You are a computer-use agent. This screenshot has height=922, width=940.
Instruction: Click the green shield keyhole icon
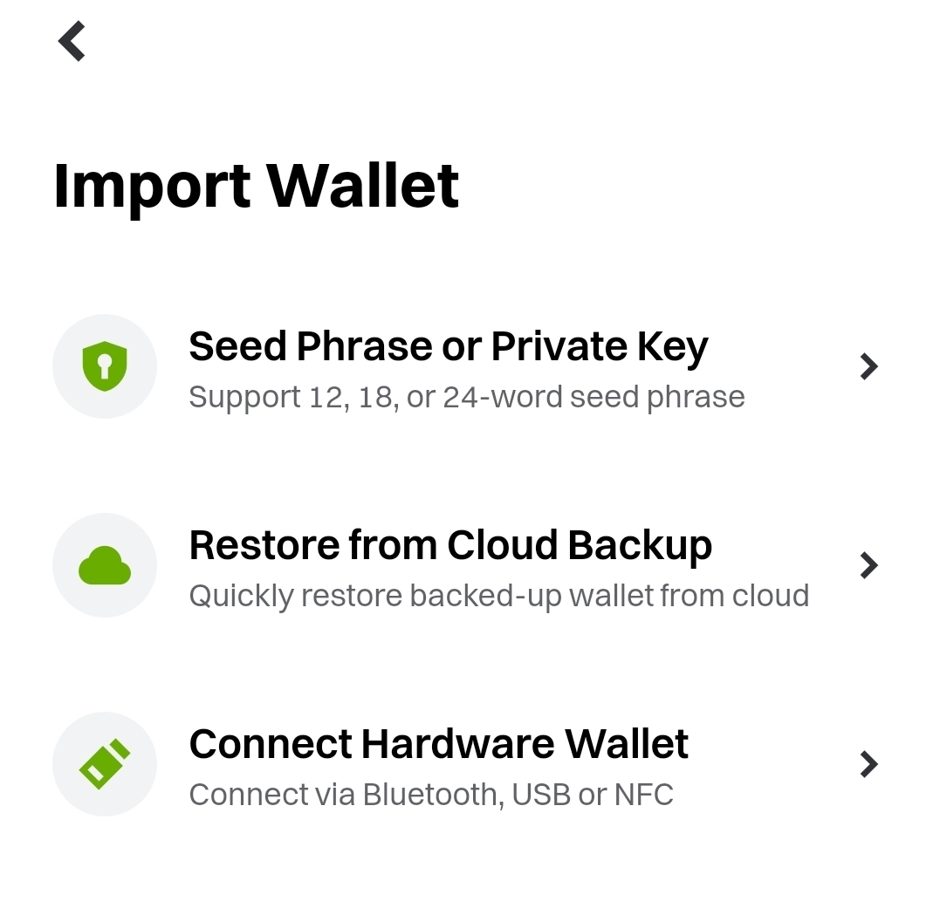(105, 366)
